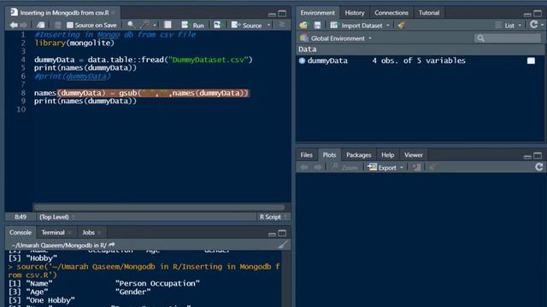Save the current R script
The height and width of the screenshot is (307, 547).
tap(57, 25)
